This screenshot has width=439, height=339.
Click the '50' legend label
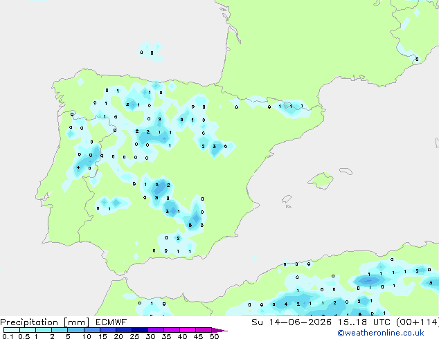tap(214, 336)
